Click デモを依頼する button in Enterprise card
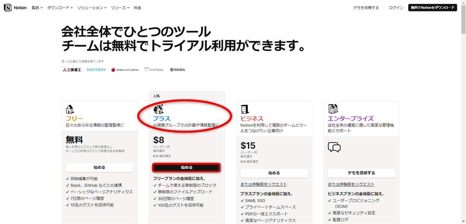This screenshot has width=466, height=224. [x=361, y=173]
